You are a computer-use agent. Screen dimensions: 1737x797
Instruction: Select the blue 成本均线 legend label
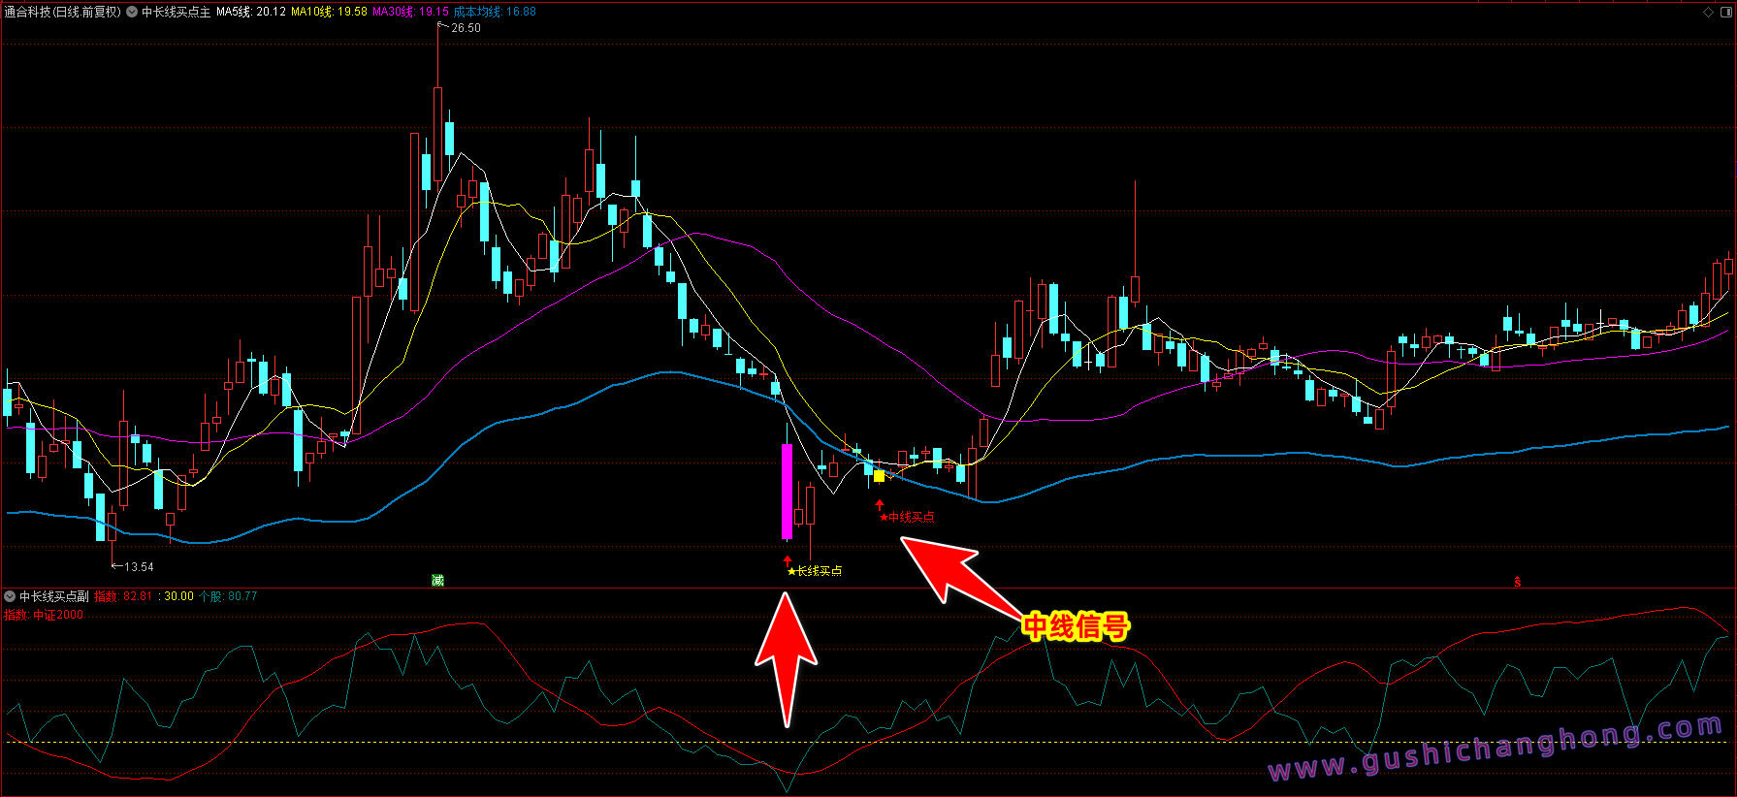[495, 13]
